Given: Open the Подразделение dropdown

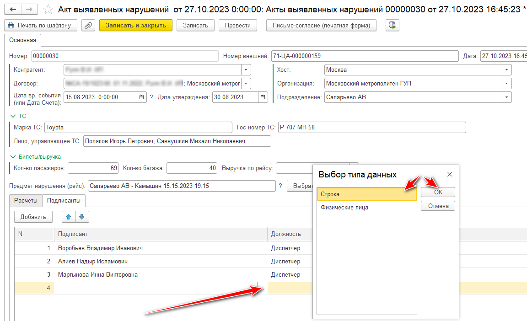Looking at the screenshot, I should point(506,97).
